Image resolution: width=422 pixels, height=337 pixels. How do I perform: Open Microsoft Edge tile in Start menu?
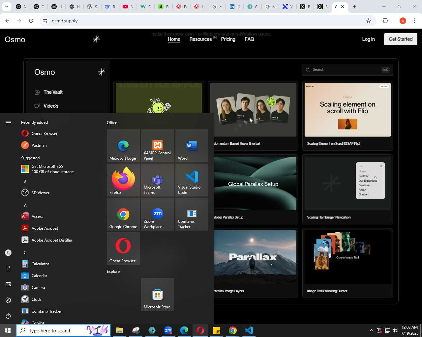(x=123, y=146)
